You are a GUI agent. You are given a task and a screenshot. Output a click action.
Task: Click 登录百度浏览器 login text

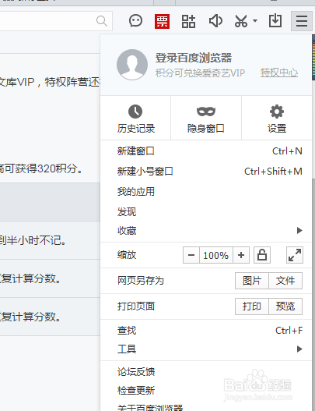(x=194, y=58)
